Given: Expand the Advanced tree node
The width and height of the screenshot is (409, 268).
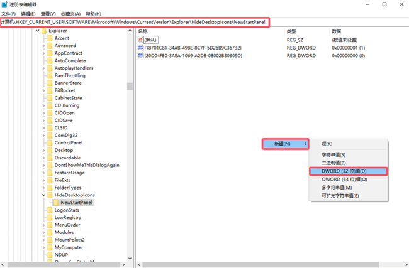Looking at the screenshot, I should pyautogui.click(x=43, y=46).
